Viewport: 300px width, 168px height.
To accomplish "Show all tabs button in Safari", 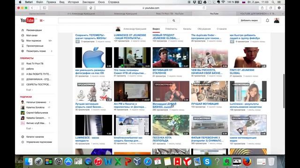I will click(x=270, y=8).
